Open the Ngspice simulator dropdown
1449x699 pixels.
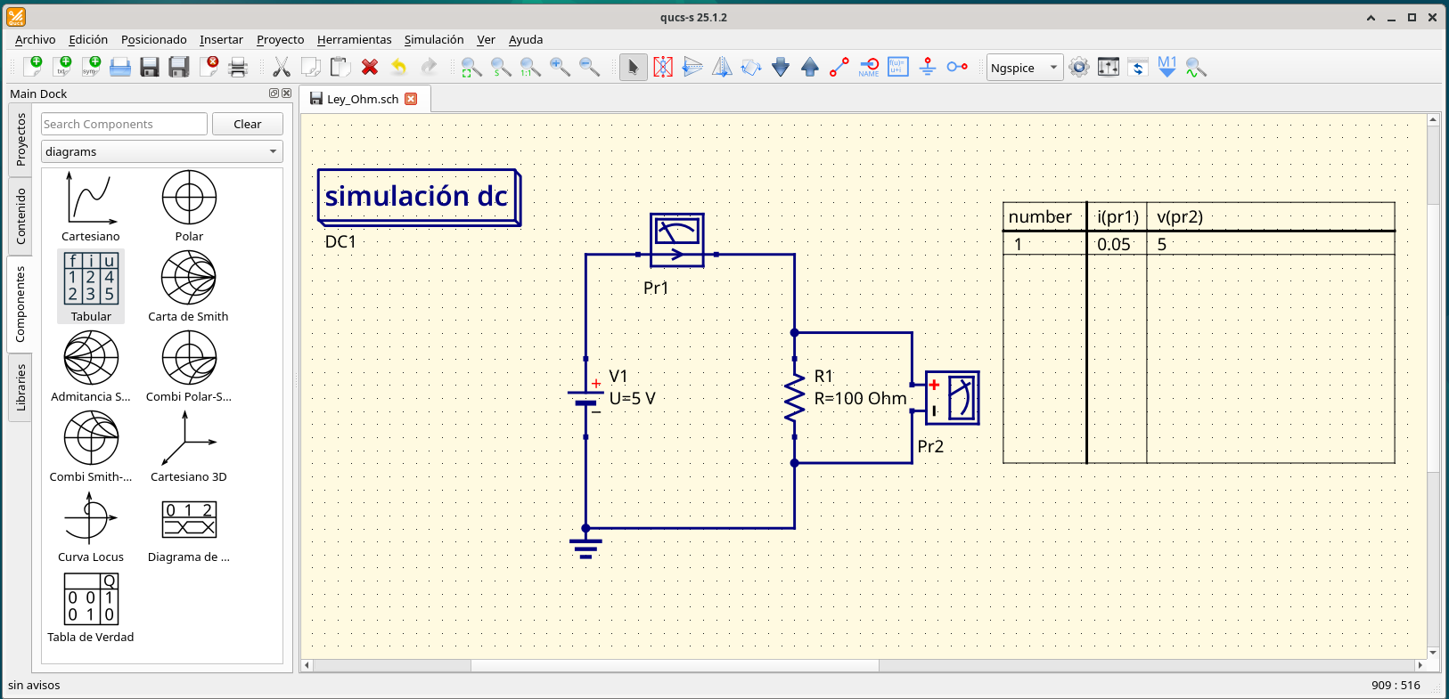pyautogui.click(x=1025, y=68)
